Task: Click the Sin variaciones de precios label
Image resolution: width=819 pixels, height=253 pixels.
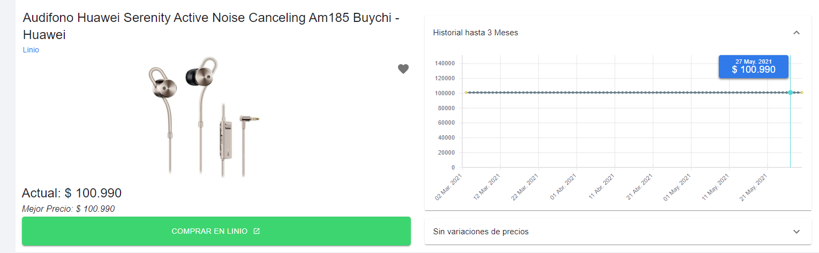Action: point(481,232)
